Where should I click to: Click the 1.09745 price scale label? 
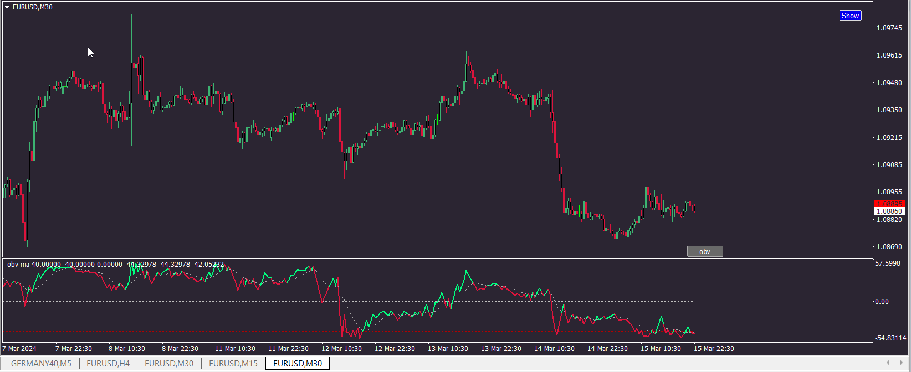(889, 28)
